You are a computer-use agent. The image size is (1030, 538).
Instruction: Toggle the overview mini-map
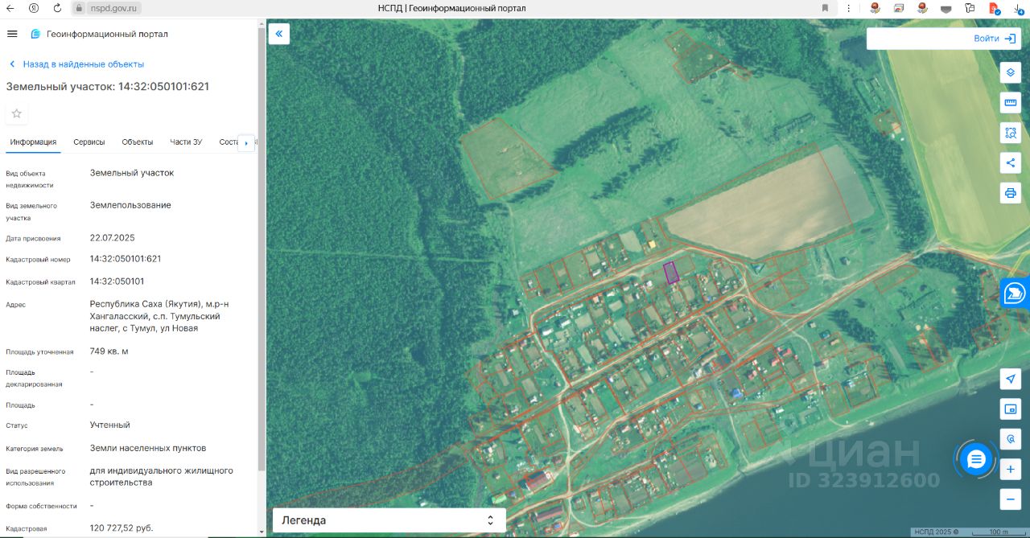click(x=1011, y=409)
